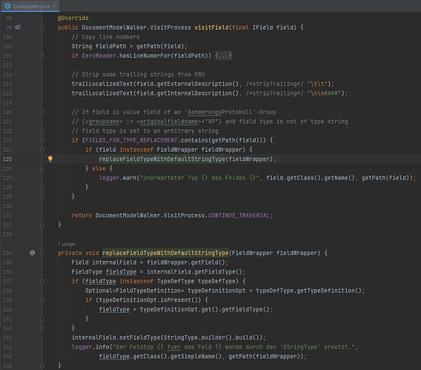Click the override gutter icon on line 99

click(x=18, y=27)
